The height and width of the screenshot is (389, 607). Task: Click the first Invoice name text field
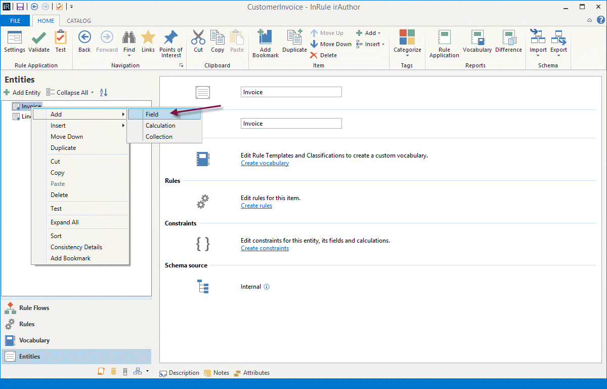click(291, 92)
